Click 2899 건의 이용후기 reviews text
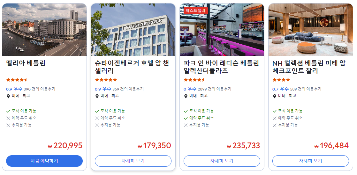The height and width of the screenshot is (175, 357). tap(215, 89)
